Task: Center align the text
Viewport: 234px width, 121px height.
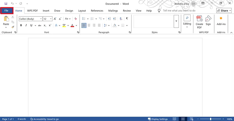Action: tap(89, 25)
